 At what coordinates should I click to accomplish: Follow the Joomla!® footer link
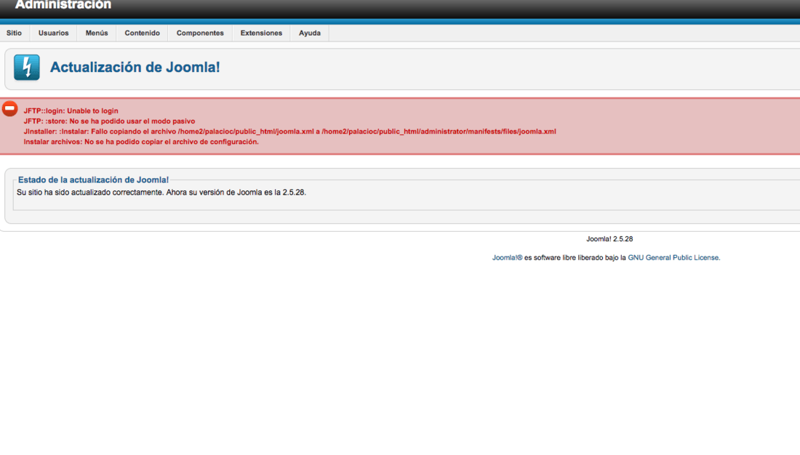point(507,257)
